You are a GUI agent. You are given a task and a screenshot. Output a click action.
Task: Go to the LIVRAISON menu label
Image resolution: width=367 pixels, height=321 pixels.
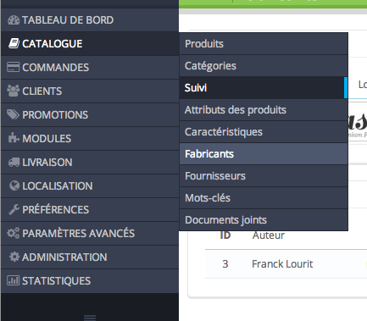point(47,163)
